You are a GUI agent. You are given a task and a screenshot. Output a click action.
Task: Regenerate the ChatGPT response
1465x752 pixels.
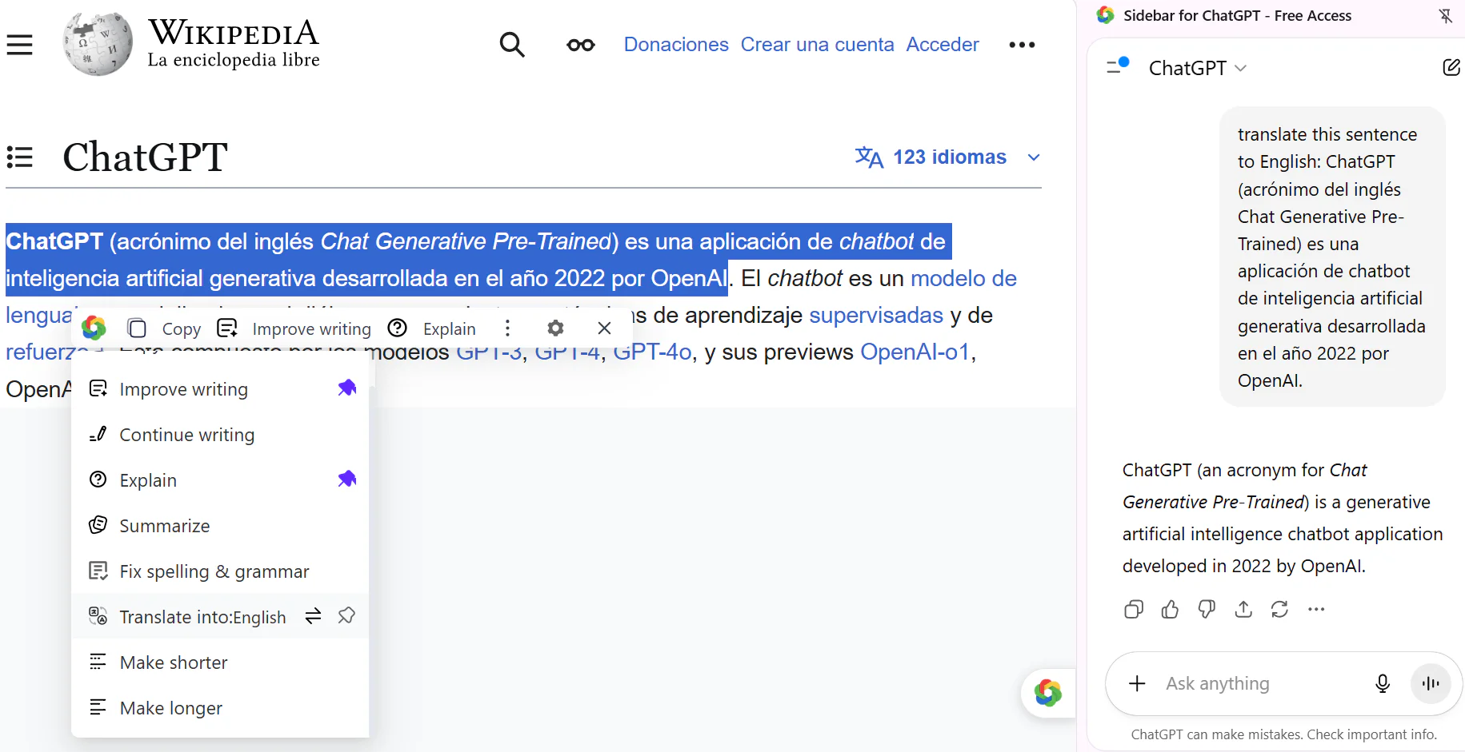coord(1280,609)
